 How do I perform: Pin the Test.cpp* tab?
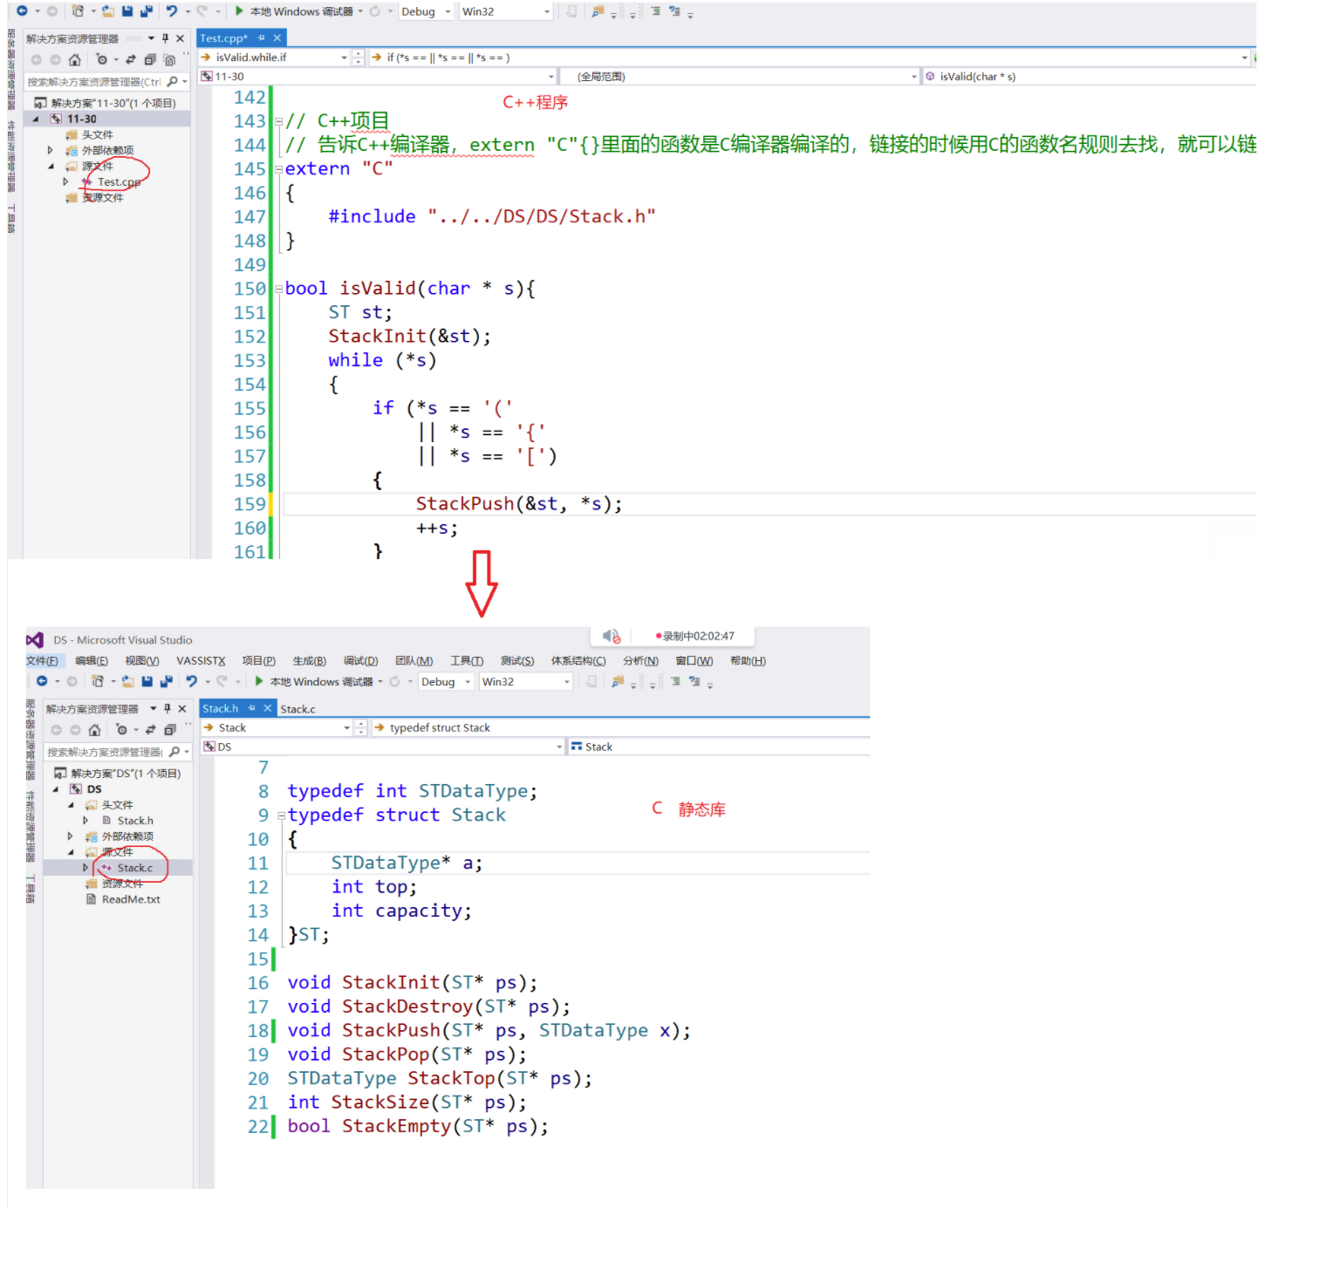pos(262,38)
